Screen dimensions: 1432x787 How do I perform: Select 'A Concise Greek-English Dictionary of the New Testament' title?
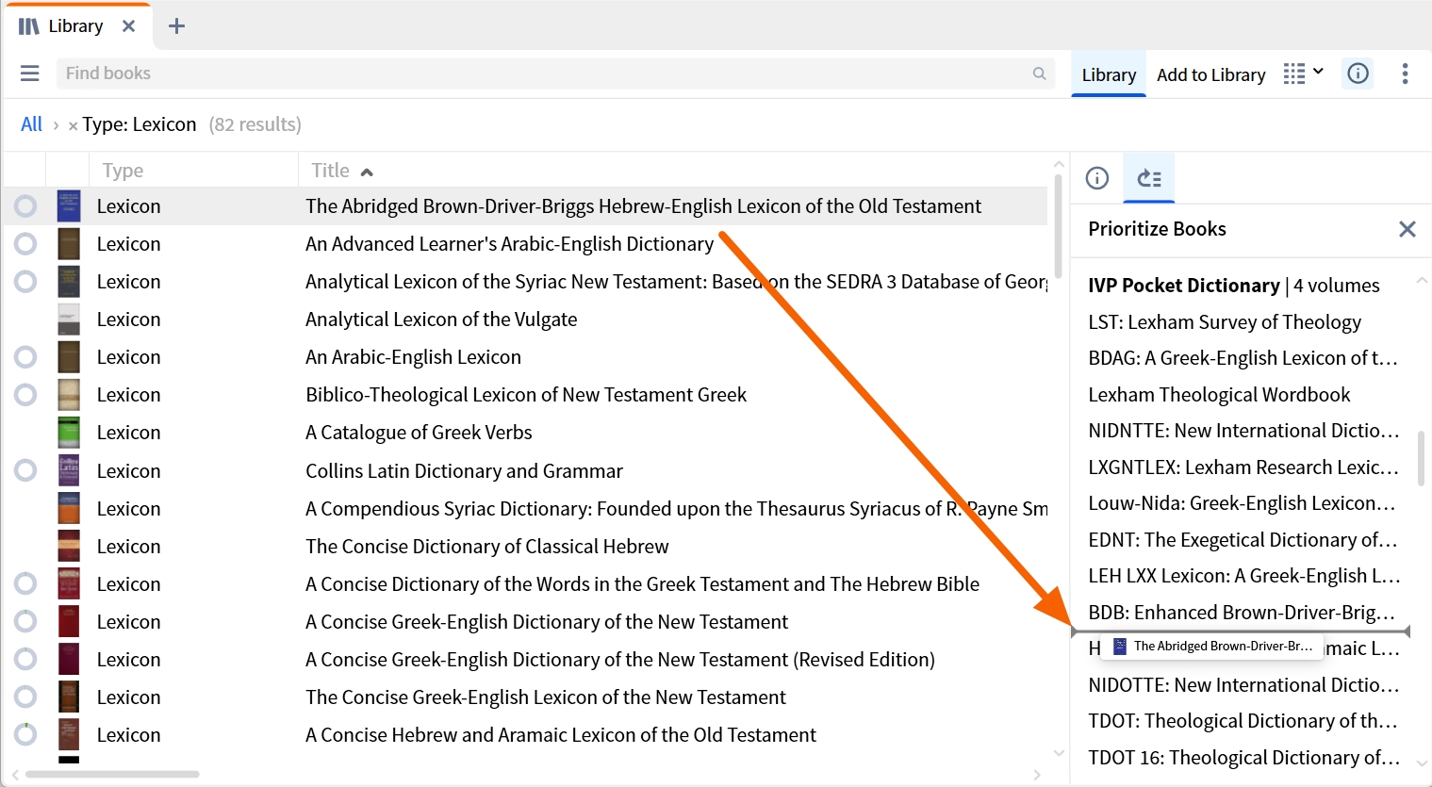[547, 622]
